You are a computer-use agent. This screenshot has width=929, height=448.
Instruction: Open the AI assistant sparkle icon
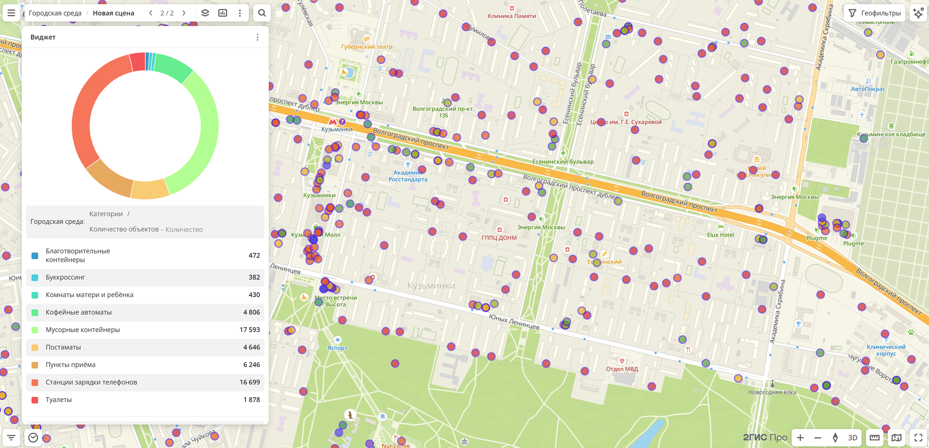pyautogui.click(x=918, y=13)
